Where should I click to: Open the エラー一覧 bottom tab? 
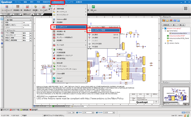pyautogui.click(x=14, y=110)
